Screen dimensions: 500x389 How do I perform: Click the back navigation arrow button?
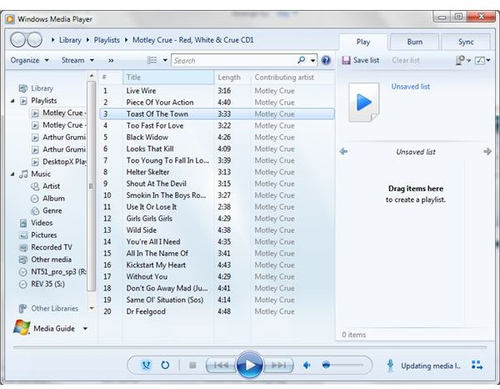17,39
